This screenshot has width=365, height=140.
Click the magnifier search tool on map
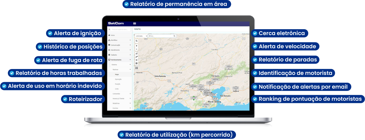(137, 41)
